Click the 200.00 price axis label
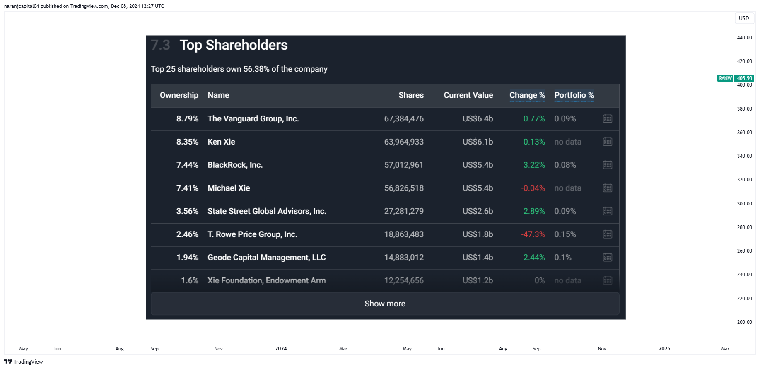Image resolution: width=760 pixels, height=369 pixels. [x=744, y=322]
